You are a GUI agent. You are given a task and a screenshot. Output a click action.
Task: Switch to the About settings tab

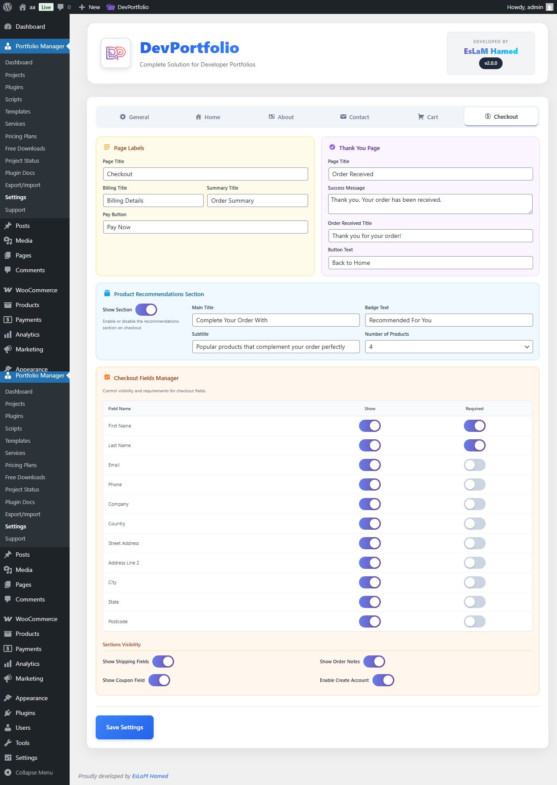[x=281, y=117]
